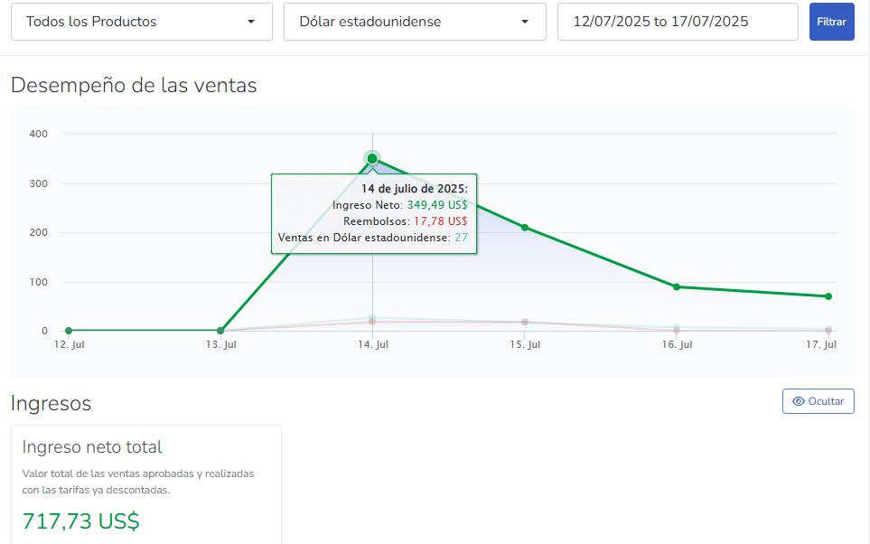Click the Reembolsos value in the tooltip
Screen dimensions: 870x544
[x=440, y=221]
